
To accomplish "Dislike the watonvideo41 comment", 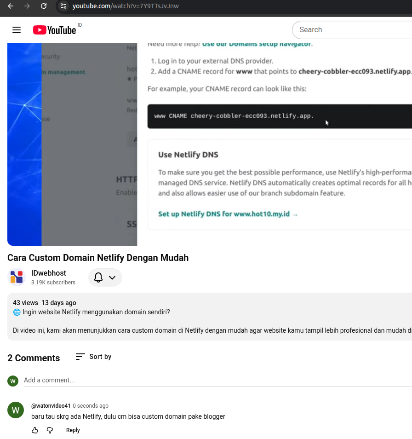I will [x=50, y=430].
